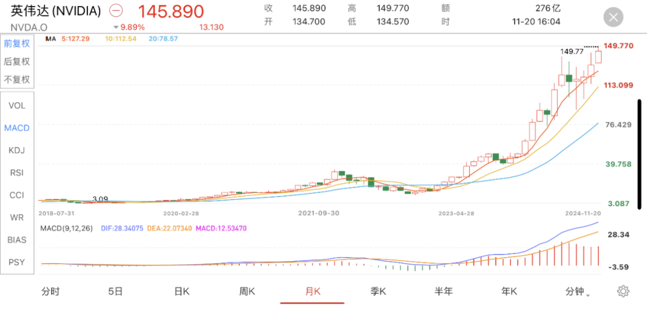647x309 pixels.
Task: Select the 月K monthly candlestick tab
Action: coord(312,292)
